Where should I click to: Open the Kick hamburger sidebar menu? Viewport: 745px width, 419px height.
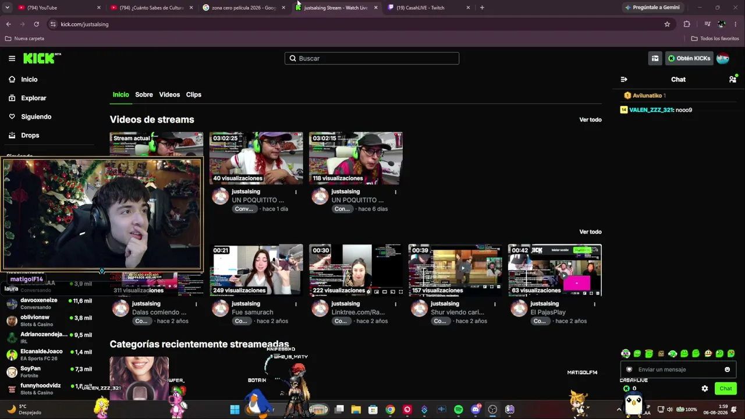pos(12,58)
